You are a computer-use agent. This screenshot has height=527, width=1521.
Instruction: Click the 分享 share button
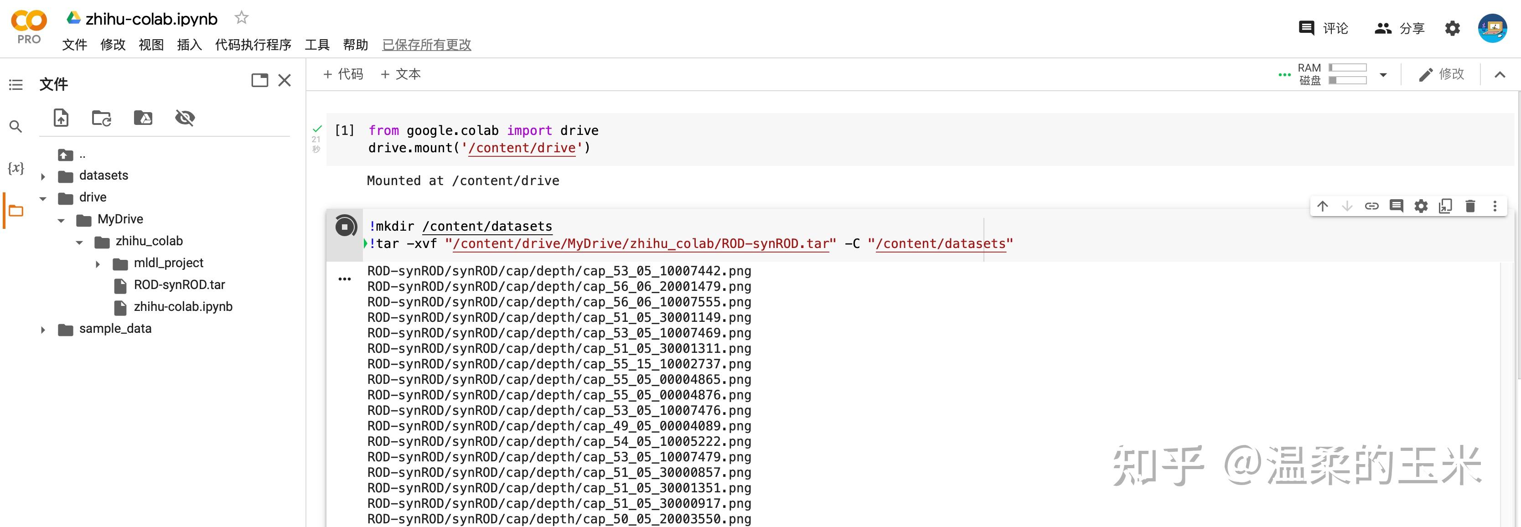coord(1400,28)
